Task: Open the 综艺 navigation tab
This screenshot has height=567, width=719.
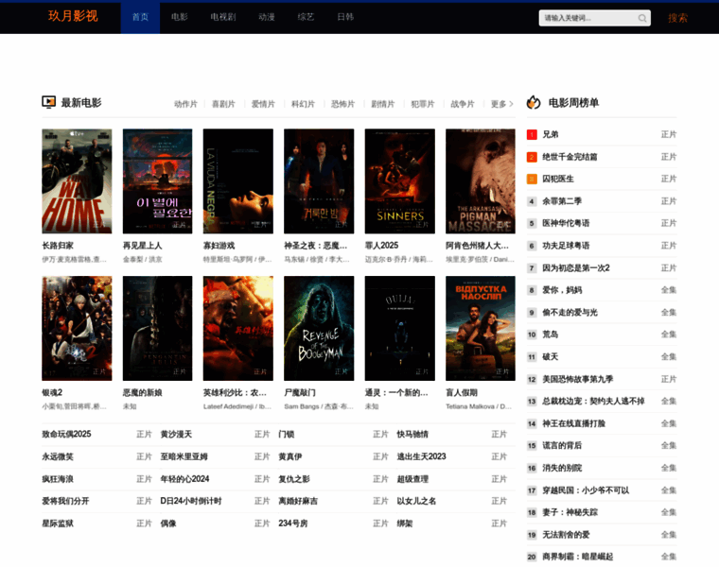Action: tap(306, 17)
